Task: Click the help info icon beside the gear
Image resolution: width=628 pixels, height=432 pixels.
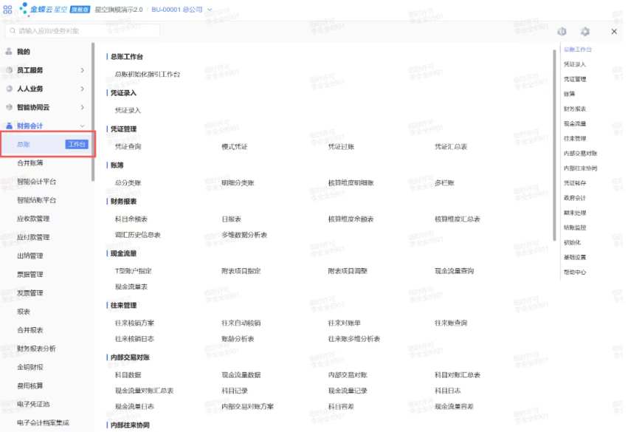Action: 562,32
